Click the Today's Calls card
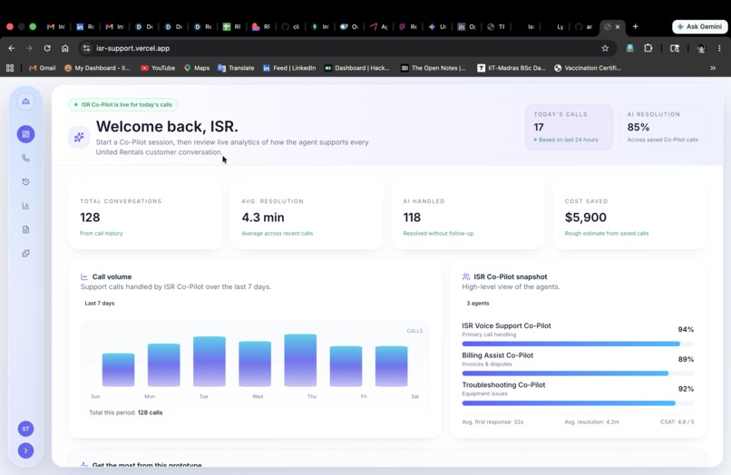Viewport: 731px width, 475px height. pos(569,127)
